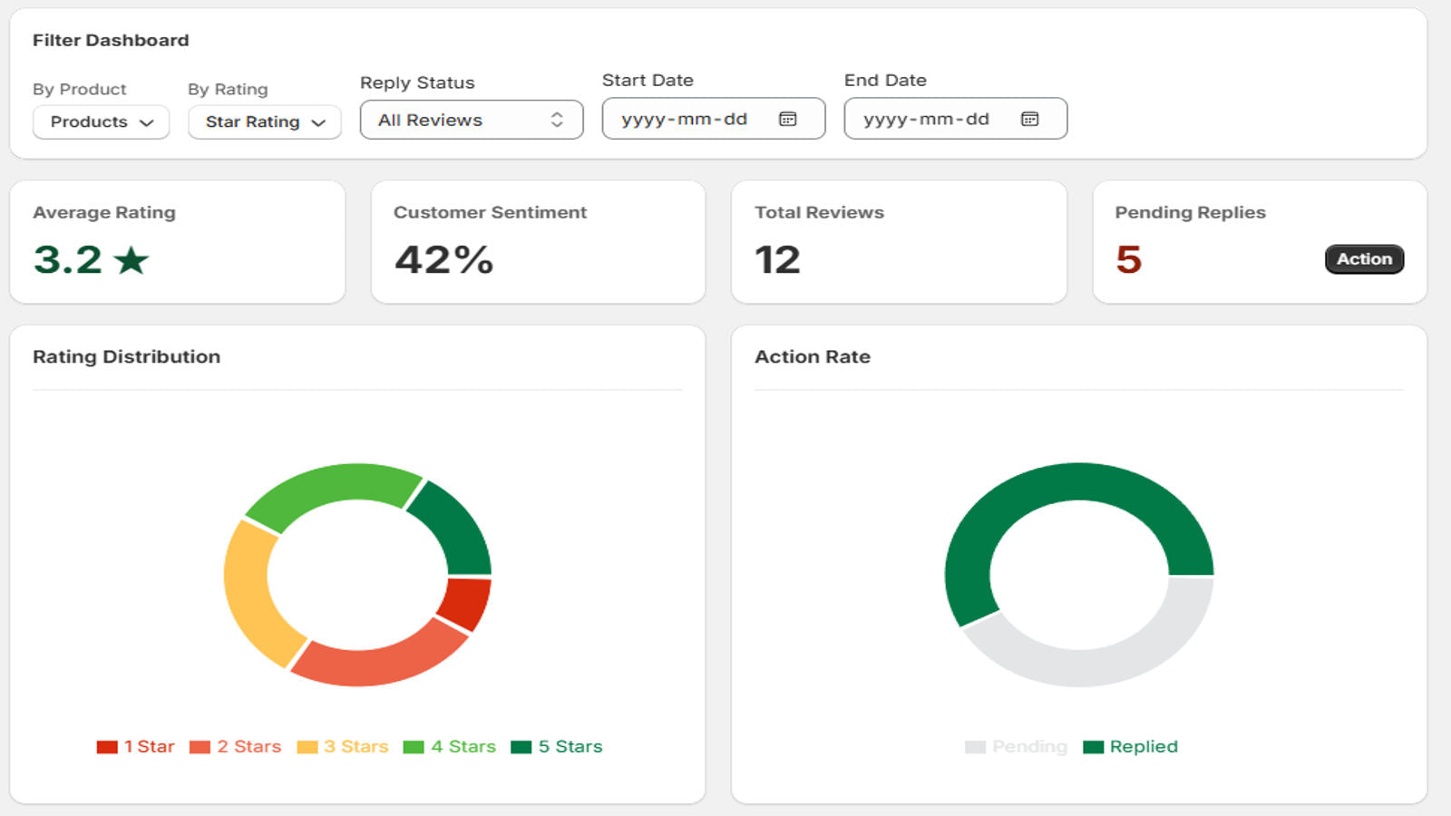Open the End Date calendar picker icon
This screenshot has height=816, width=1451.
point(1029,119)
